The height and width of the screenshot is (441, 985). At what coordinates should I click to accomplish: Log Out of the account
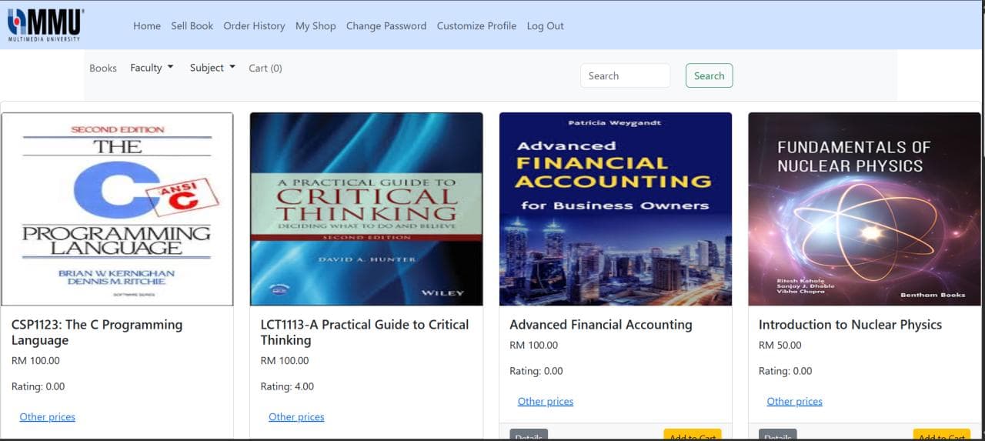pyautogui.click(x=545, y=26)
